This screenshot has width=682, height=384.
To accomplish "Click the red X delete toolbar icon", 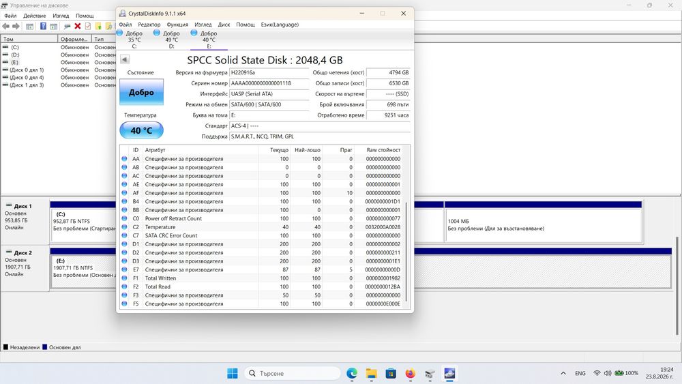I will [x=78, y=27].
